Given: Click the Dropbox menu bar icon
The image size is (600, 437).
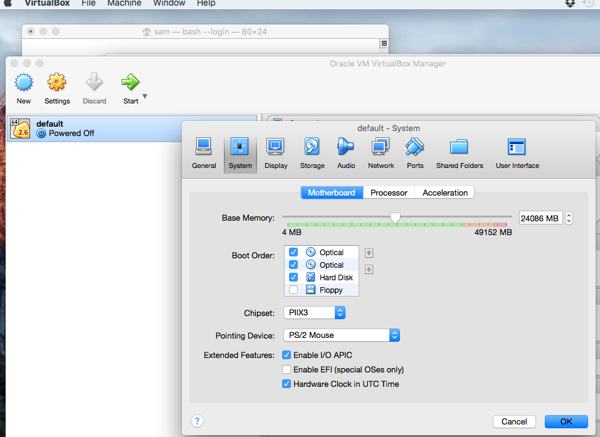Looking at the screenshot, I should click(x=570, y=3).
